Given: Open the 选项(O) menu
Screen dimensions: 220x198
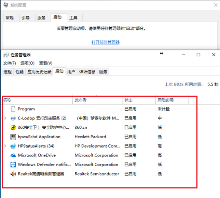Looking at the screenshot, I should (27, 63).
